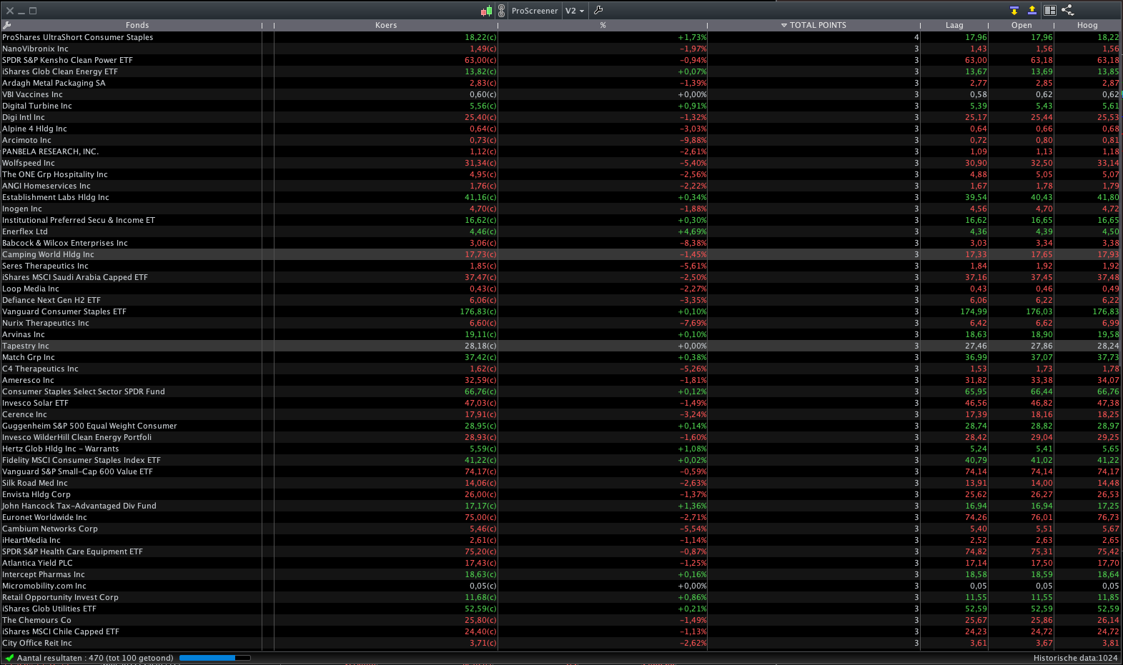Screen dimensions: 1123x665
Task: Select the Enerflex Ltd row
Action: (561, 231)
